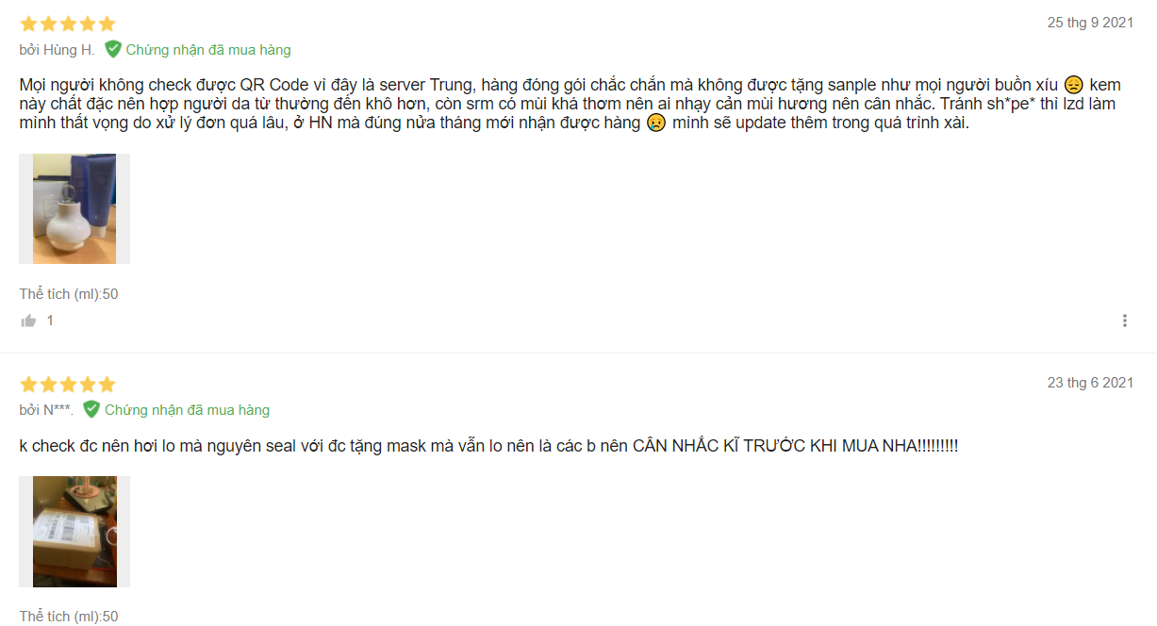Viewport: 1157px width, 626px height.
Task: Click "Thể tích (ml):50" under N***.'s photo
Action: pyautogui.click(x=69, y=617)
